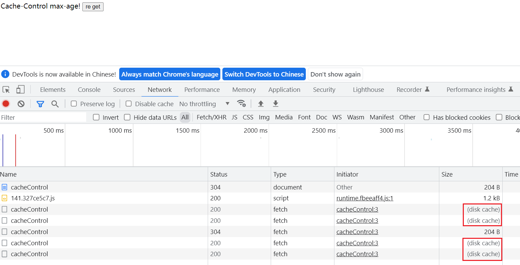Export HAR file with download arrow
Image resolution: width=520 pixels, height=265 pixels.
pyautogui.click(x=276, y=103)
